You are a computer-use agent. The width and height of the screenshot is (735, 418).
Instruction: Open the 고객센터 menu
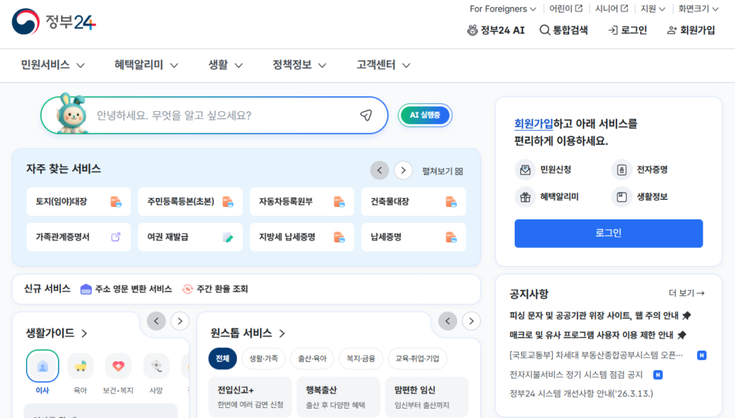point(382,64)
